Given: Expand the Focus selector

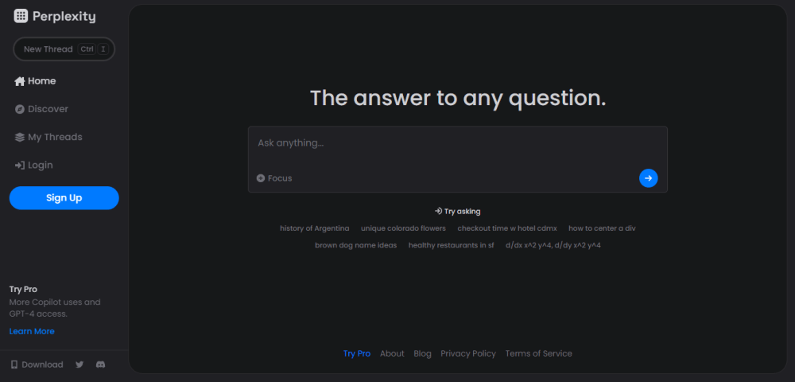Looking at the screenshot, I should [x=274, y=178].
